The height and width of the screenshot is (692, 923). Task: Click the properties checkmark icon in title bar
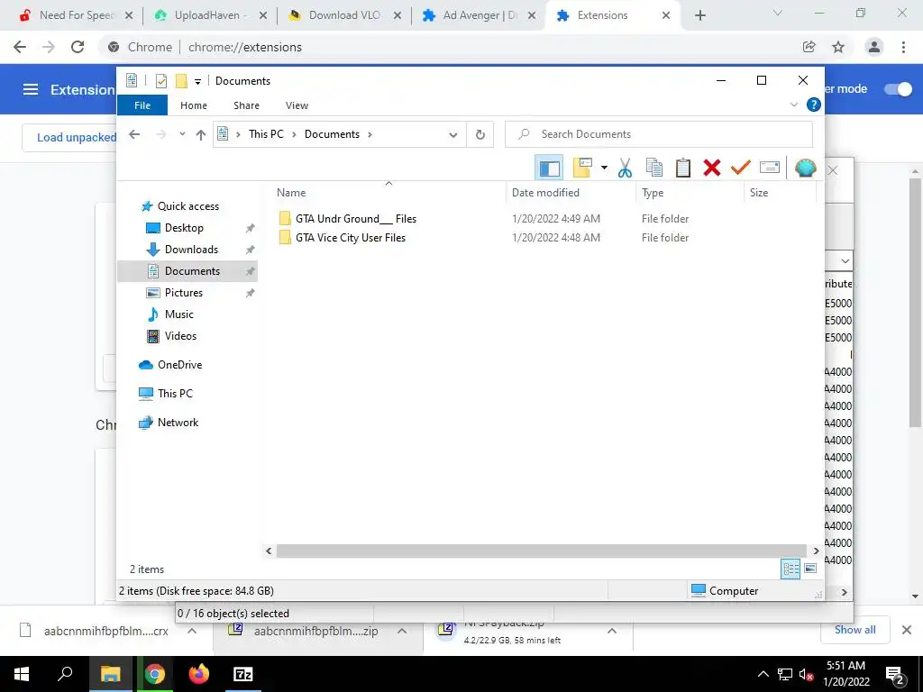(x=160, y=81)
